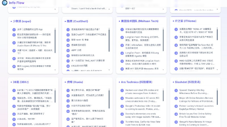Viewport: 227px width, 127px height.
Task: Open the 少数派 (sspai) card header
Action: click(22, 21)
